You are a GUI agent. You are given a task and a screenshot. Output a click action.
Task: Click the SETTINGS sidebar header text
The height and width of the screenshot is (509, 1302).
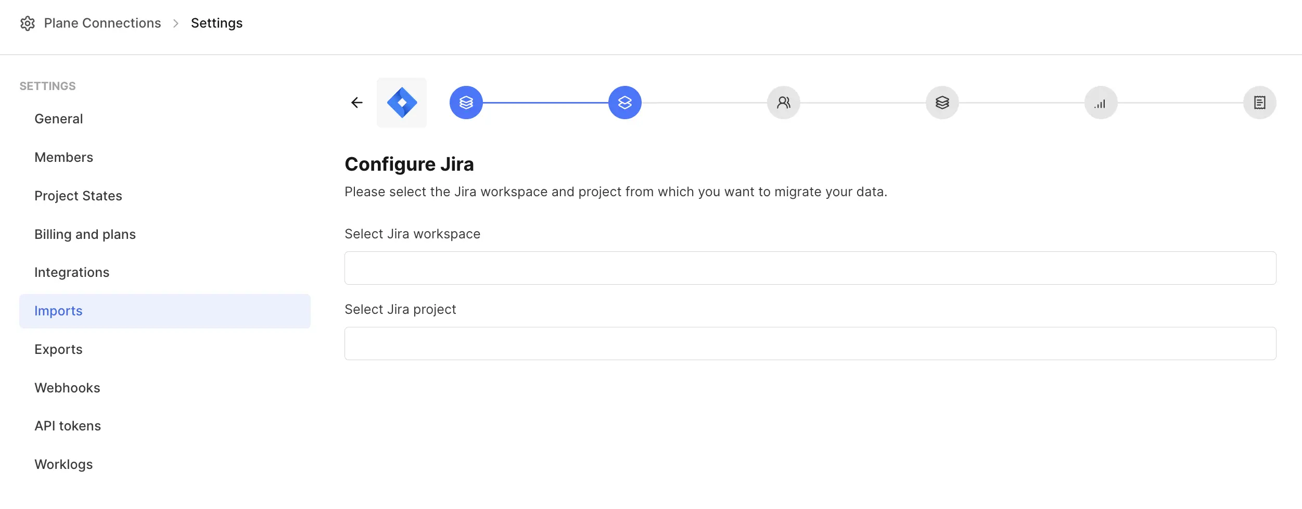tap(47, 86)
